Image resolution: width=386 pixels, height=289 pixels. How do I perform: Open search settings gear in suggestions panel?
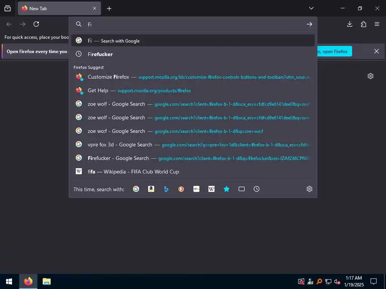click(x=309, y=189)
